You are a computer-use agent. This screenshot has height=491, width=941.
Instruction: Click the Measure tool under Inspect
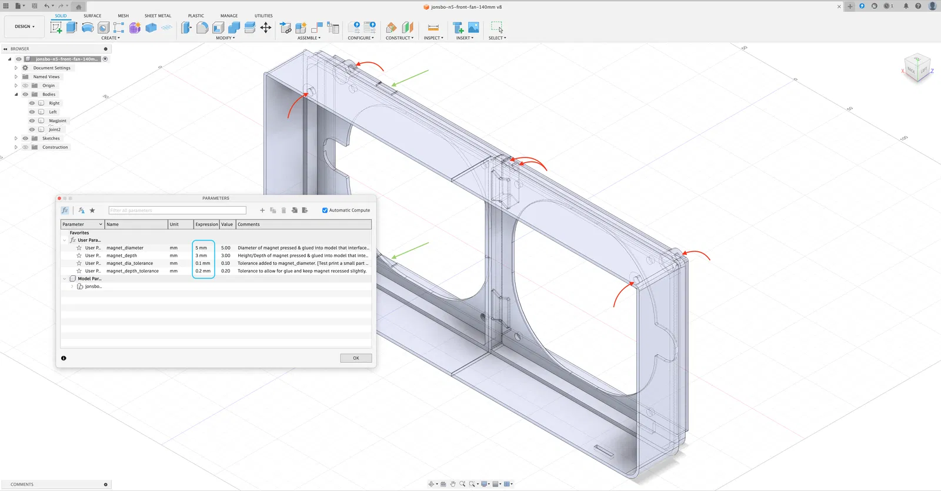433,28
